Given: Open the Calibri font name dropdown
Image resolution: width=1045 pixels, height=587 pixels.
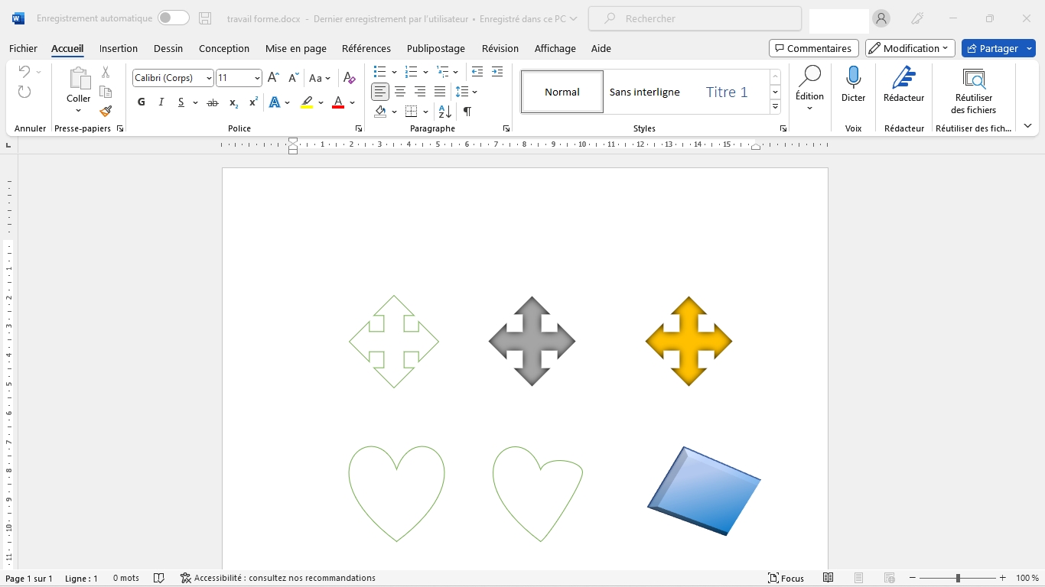Looking at the screenshot, I should click(209, 78).
